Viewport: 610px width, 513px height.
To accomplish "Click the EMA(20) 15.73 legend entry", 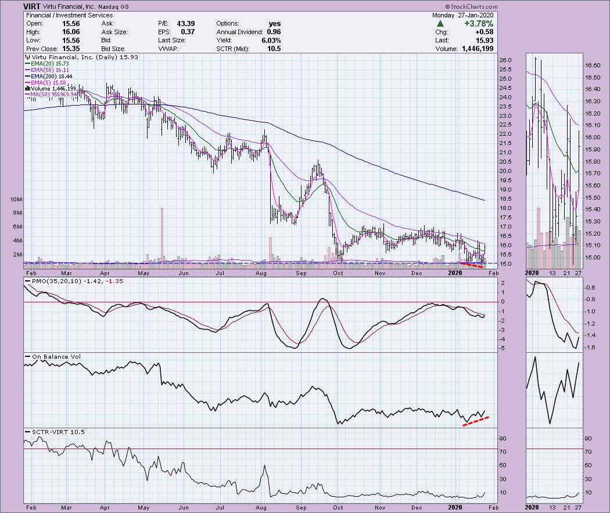I will pyautogui.click(x=46, y=64).
